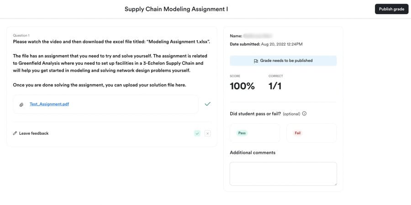Screen dimensions: 411x205
Task: Click the Supply Chain Modeling Assignment I title
Action: coord(176,9)
